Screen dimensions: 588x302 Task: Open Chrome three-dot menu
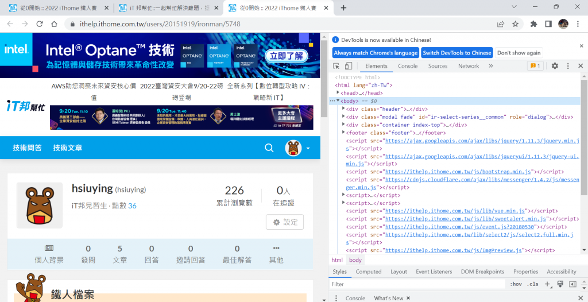pyautogui.click(x=578, y=24)
